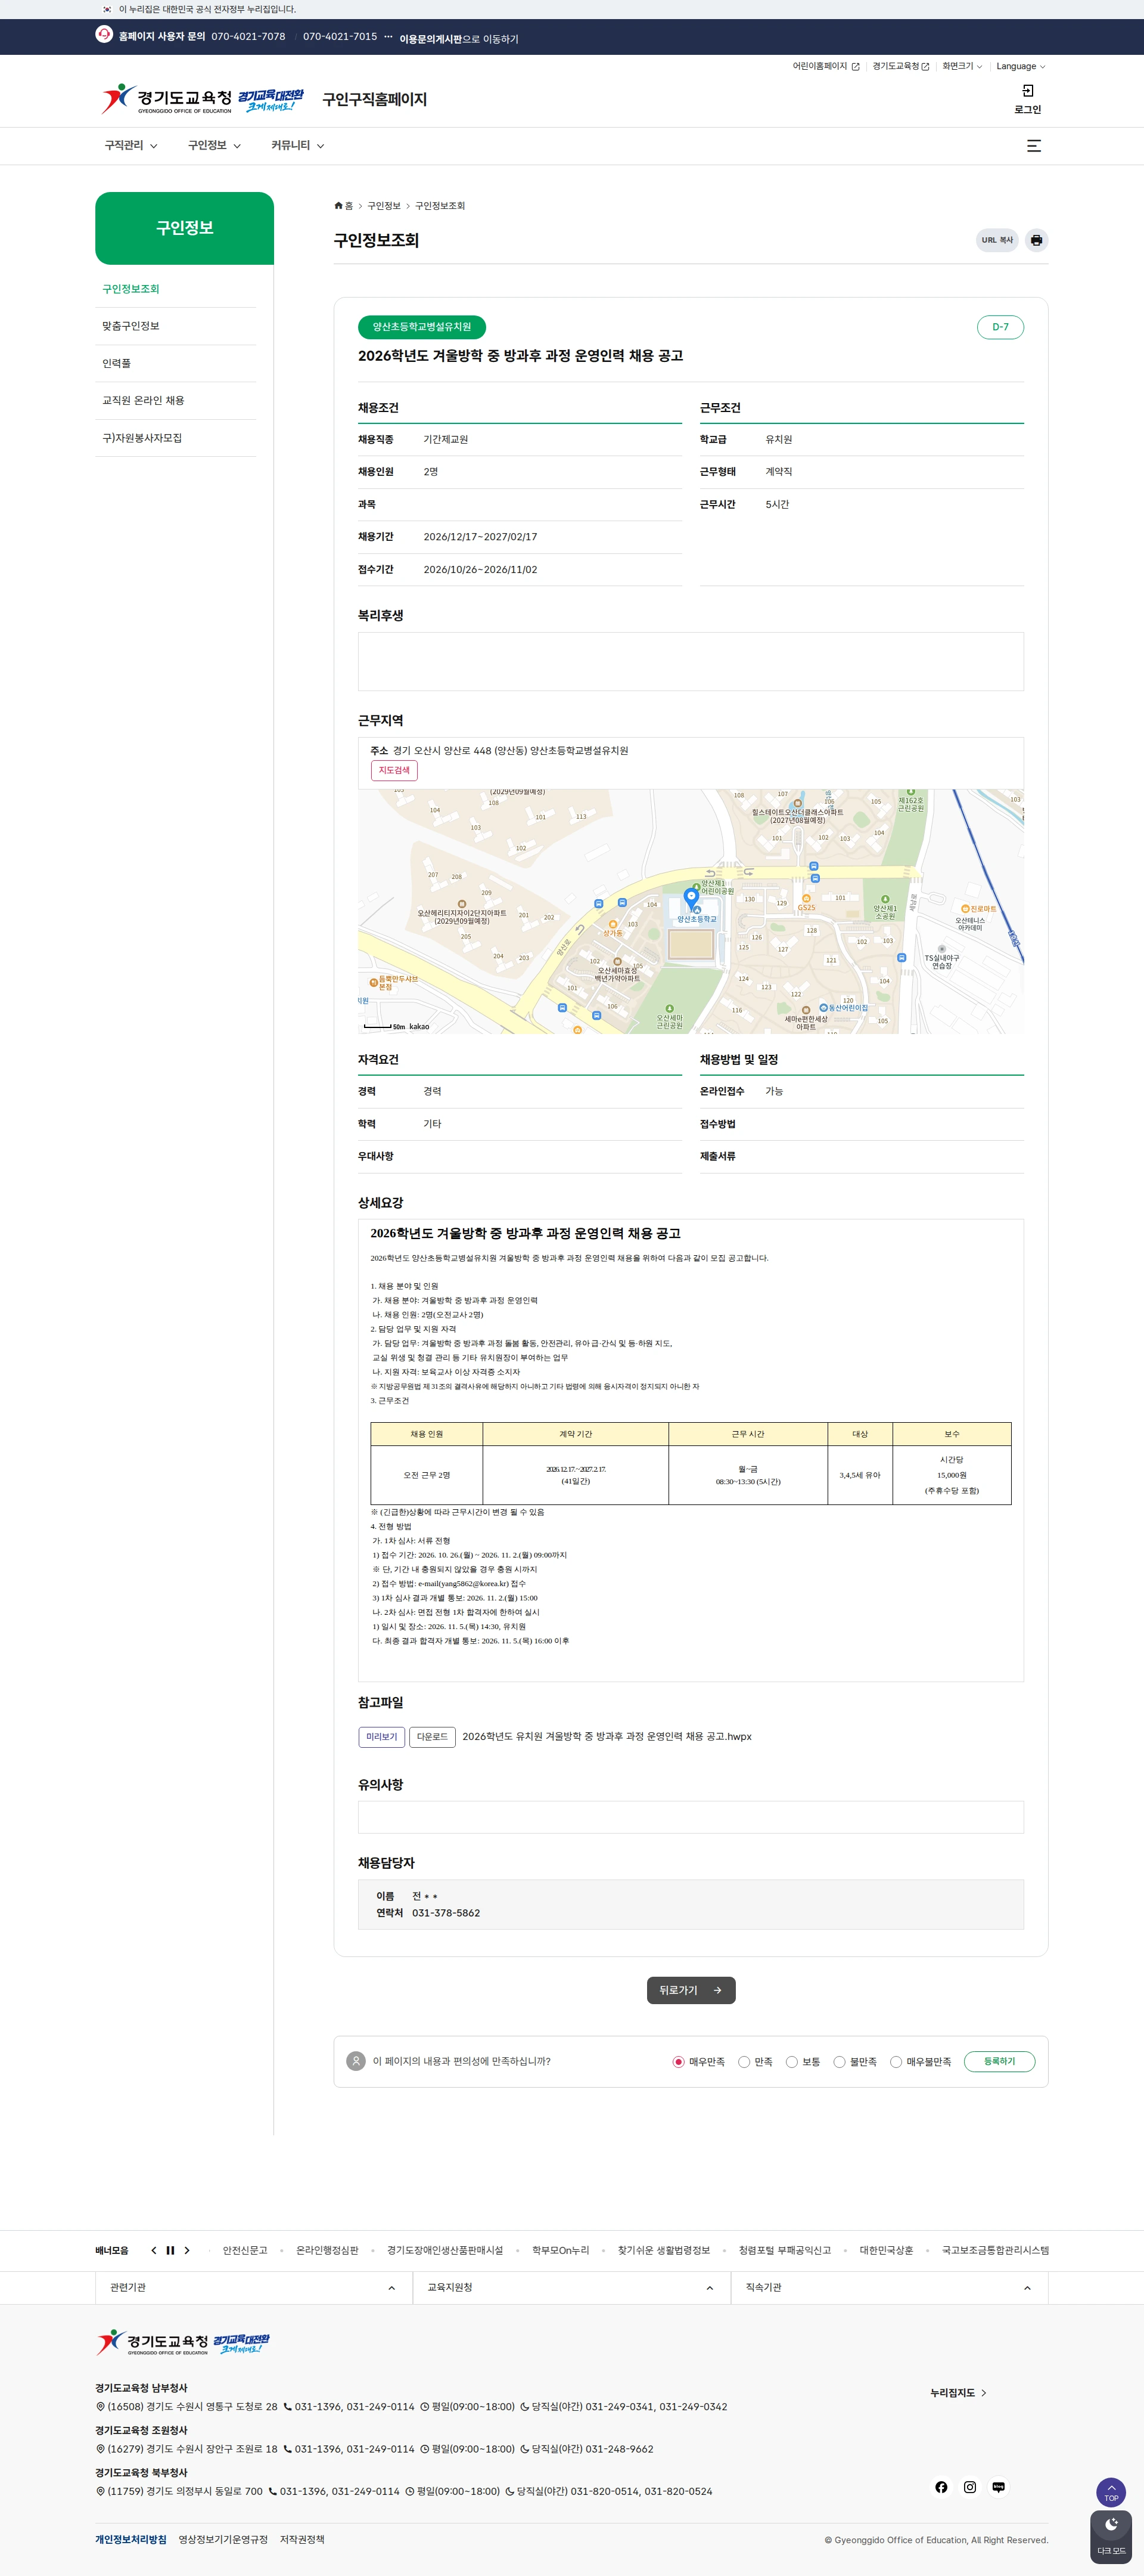Select 보통 radio button
1144x2576 pixels.
[x=791, y=2062]
